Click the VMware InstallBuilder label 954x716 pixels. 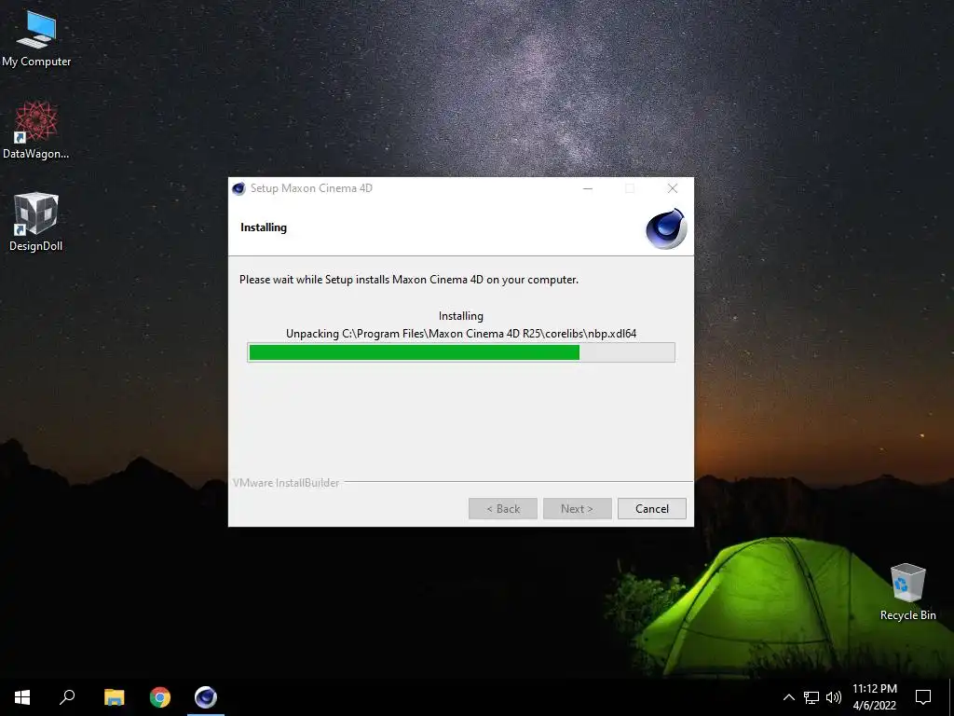click(x=286, y=483)
